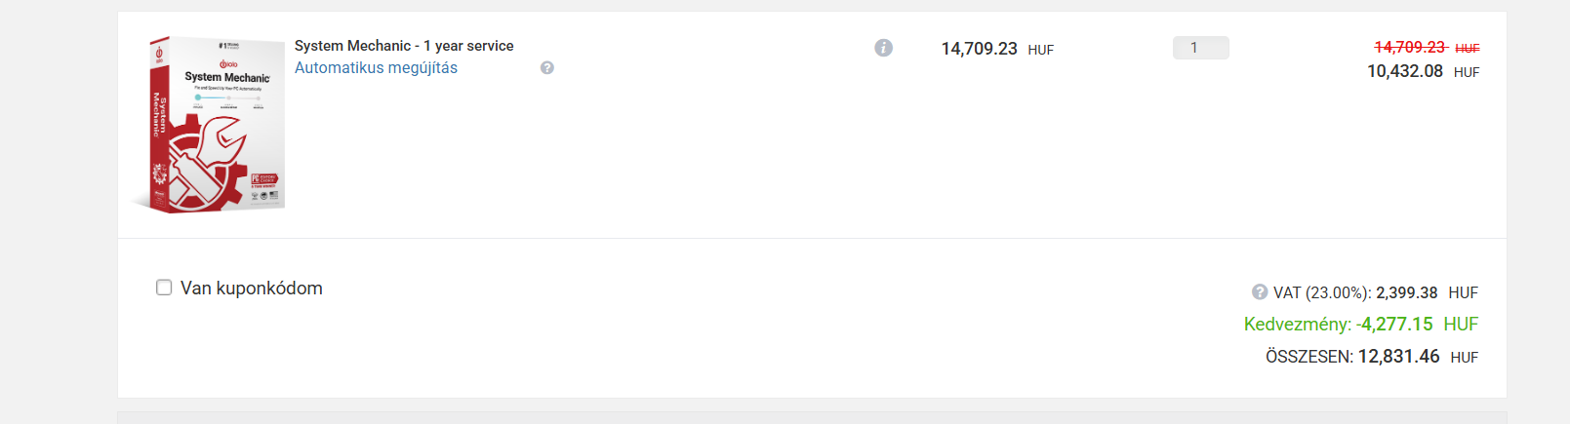
Task: Click the VAT amount 2,399.38
Action: [1406, 292]
